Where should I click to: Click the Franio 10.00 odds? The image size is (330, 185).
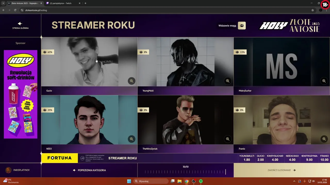[324, 158]
